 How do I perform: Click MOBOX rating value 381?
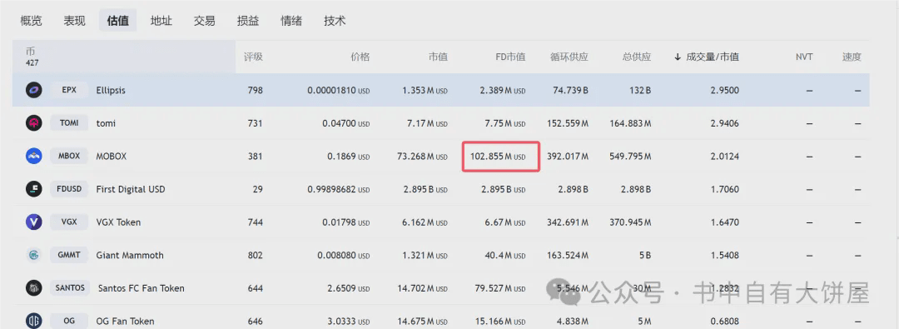[255, 157]
